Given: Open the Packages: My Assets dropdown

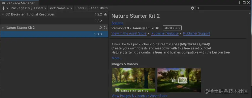Looking at the screenshot, I should click(x=28, y=8).
